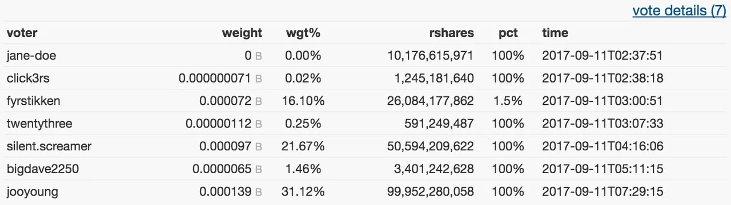Click the B icon beside jane-doe's weight
This screenshot has height=205, width=731.
tap(258, 56)
